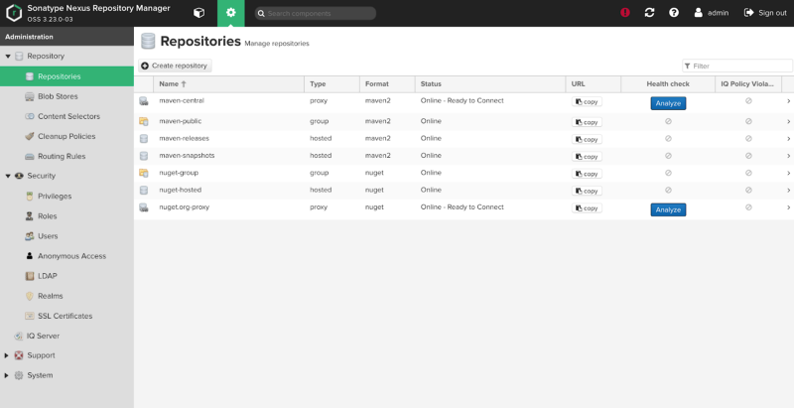Screen dimensions: 794x408
Task: Analyze the maven-central repository
Action: (668, 102)
